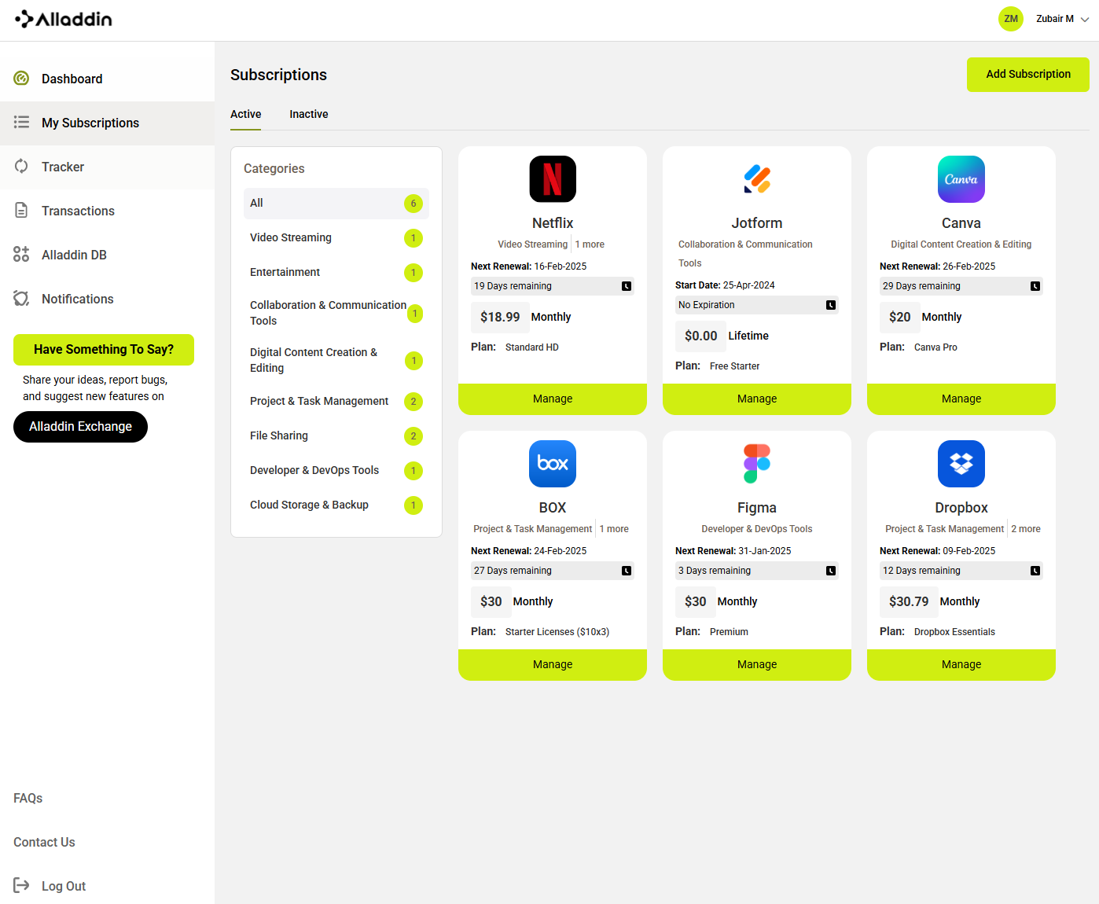1099x904 pixels.
Task: Click the Netflix logo icon
Action: (x=553, y=179)
